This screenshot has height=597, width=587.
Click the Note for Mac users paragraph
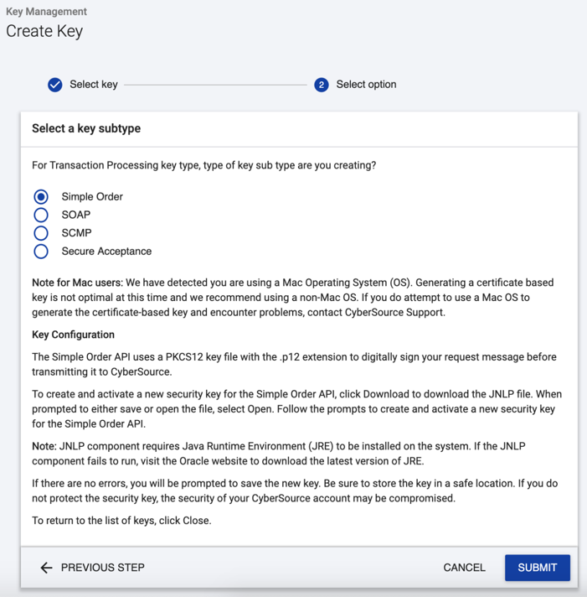(293, 298)
